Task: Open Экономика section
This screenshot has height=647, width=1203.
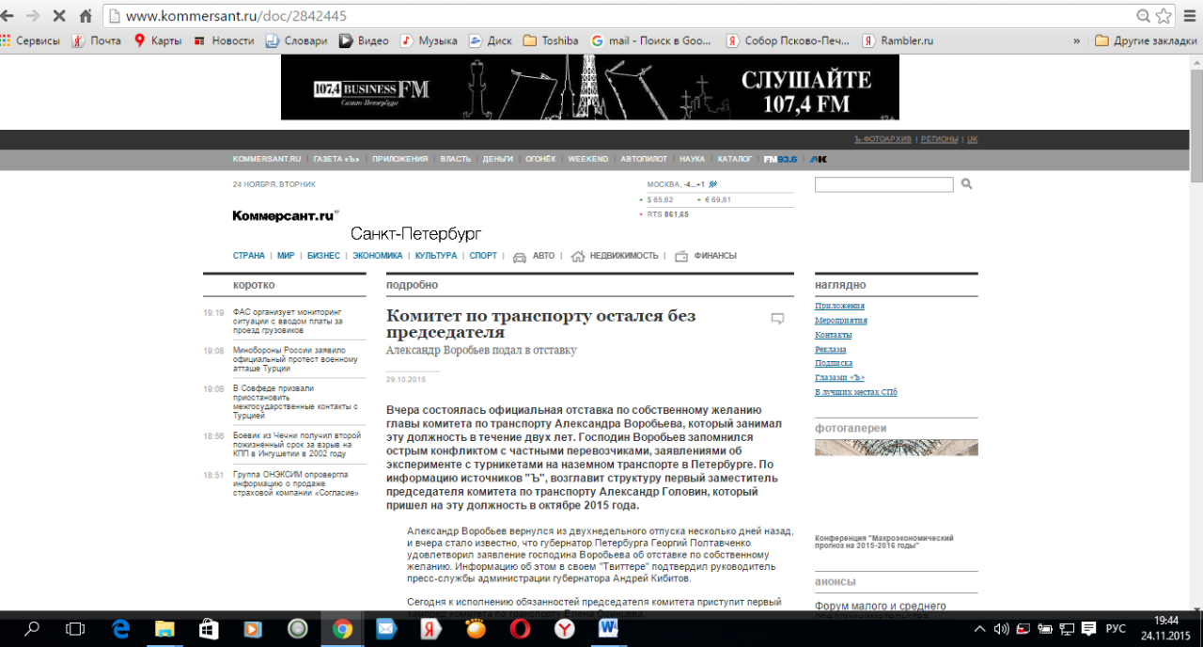Action: point(378,256)
